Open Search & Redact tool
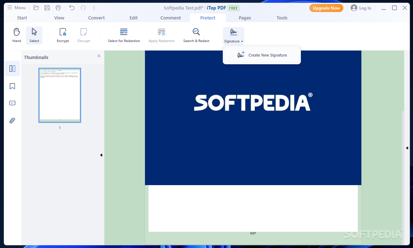413x248 pixels. (196, 35)
